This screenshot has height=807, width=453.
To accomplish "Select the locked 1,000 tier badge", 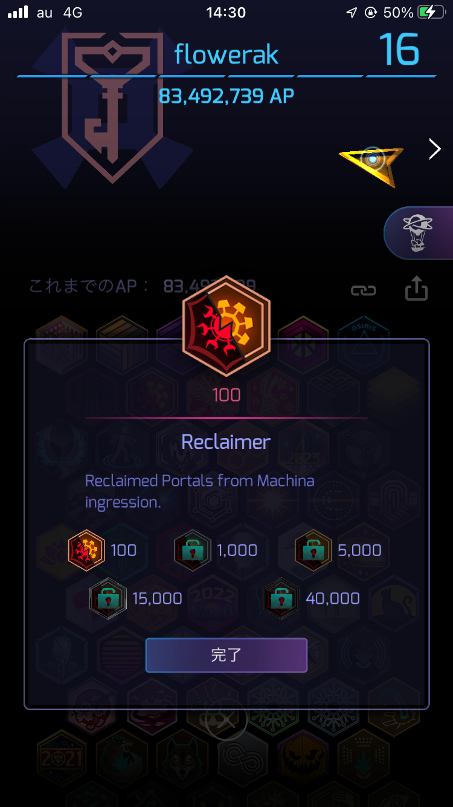I will [193, 551].
